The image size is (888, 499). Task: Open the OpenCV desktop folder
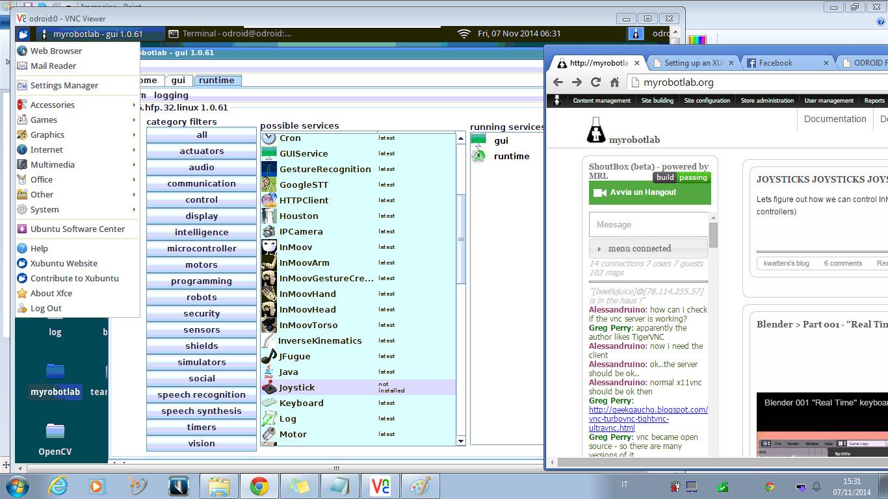[x=55, y=439]
